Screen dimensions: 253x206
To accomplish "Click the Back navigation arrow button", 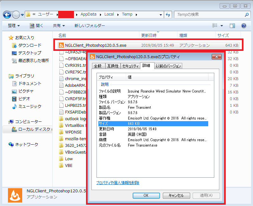I will (x=7, y=15).
